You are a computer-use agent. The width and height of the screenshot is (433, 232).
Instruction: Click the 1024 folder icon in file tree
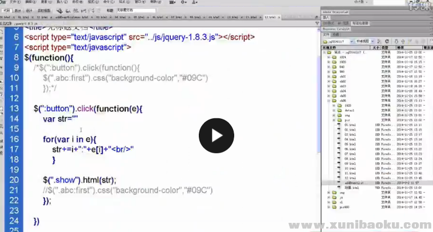coord(335,57)
